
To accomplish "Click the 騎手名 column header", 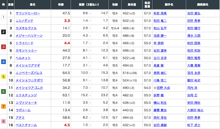I will [x=169, y=4].
